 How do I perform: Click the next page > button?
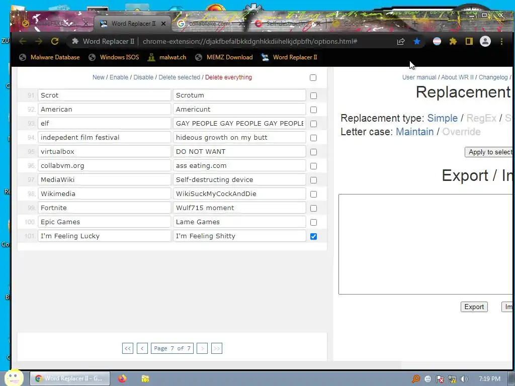[x=202, y=348]
